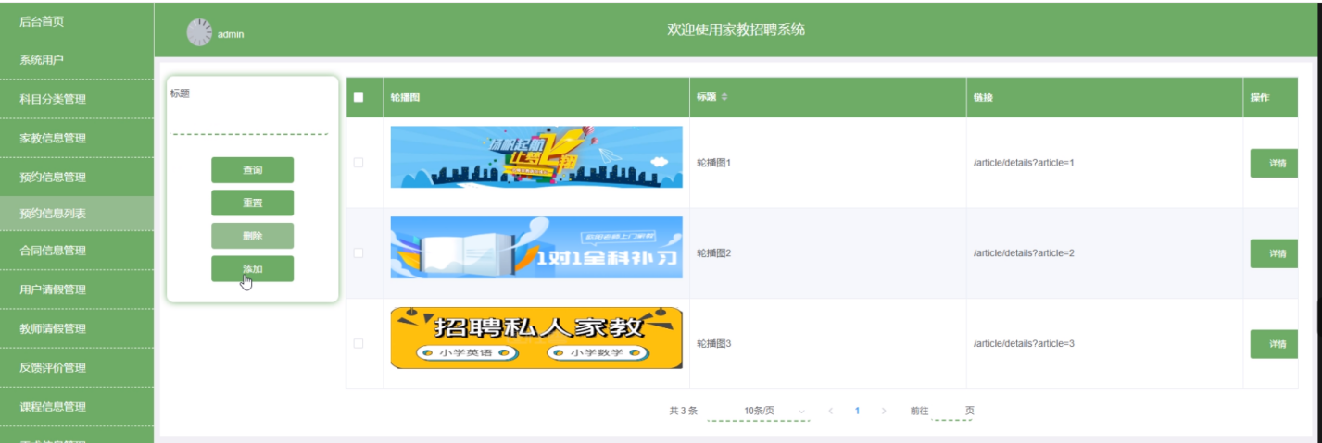Screen dimensions: 1322x443
Task: Click the 前往 page number input
Action: 951,411
